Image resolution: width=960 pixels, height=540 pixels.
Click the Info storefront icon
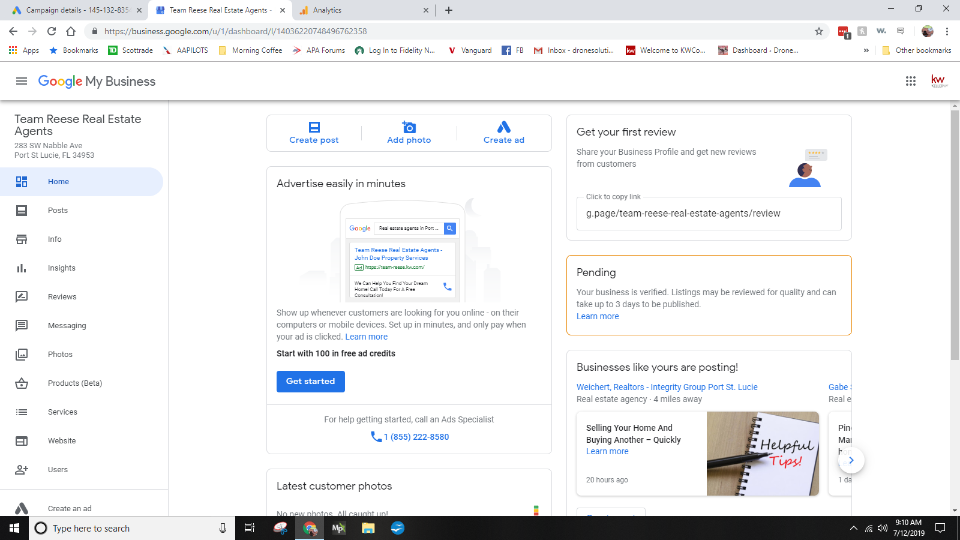pyautogui.click(x=22, y=239)
